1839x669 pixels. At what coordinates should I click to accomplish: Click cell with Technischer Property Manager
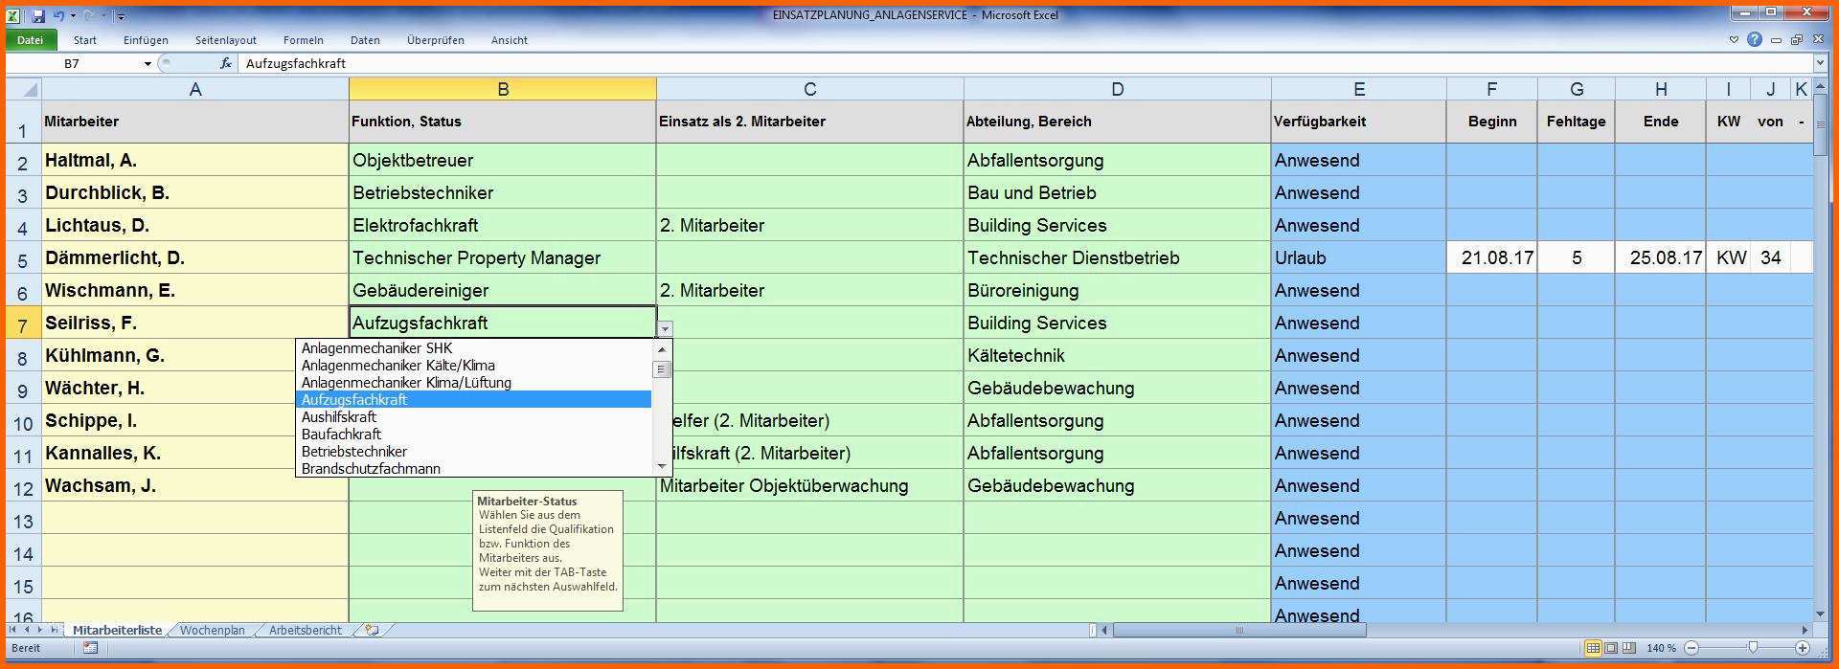pos(503,257)
